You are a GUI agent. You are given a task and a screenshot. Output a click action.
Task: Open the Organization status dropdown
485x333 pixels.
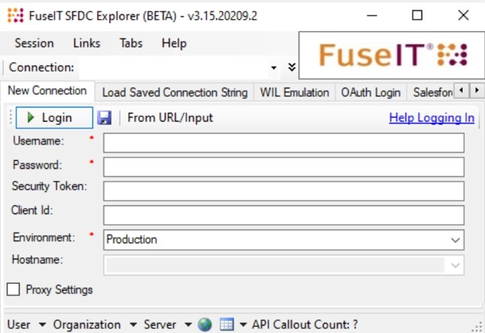coord(133,325)
